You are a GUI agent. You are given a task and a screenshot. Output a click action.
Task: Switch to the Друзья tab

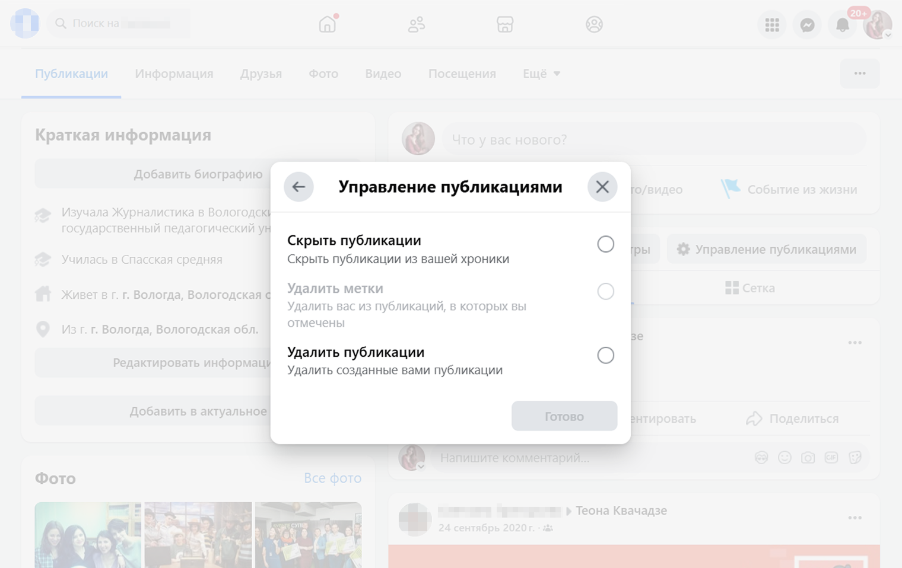coord(261,74)
